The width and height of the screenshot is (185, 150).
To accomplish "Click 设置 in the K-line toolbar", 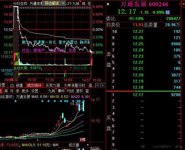I will point(35,91).
